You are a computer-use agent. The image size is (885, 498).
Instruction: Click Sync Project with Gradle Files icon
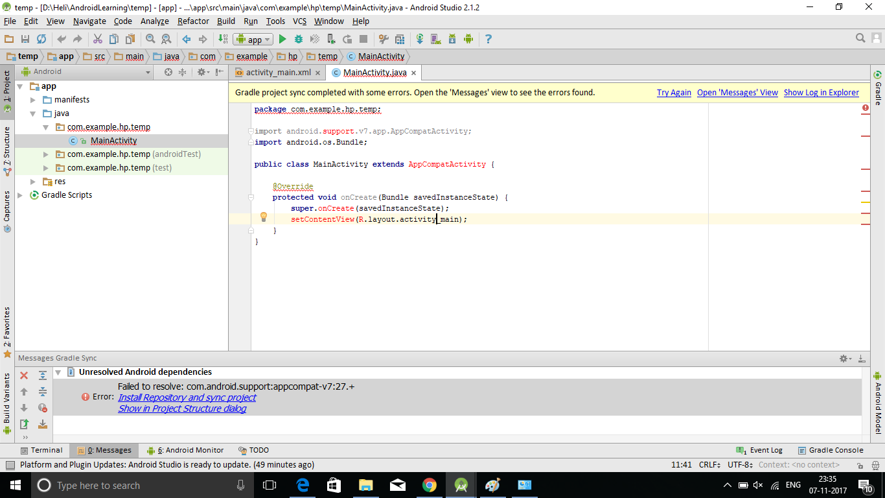(420, 39)
